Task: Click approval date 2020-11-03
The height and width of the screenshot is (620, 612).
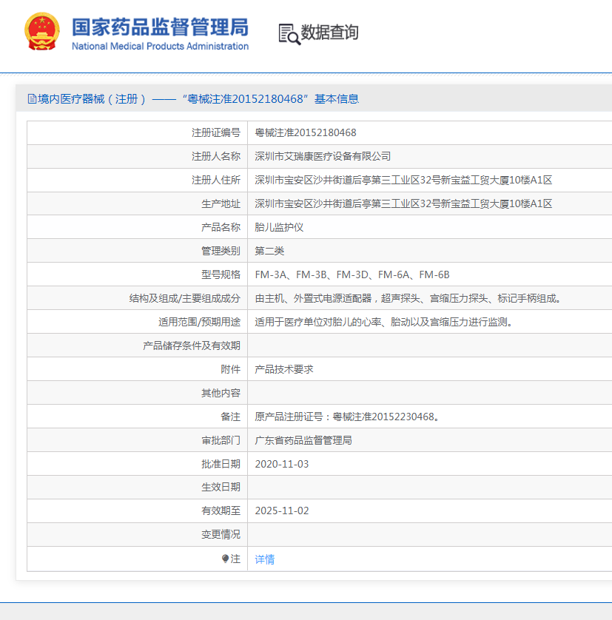Action: pos(282,464)
